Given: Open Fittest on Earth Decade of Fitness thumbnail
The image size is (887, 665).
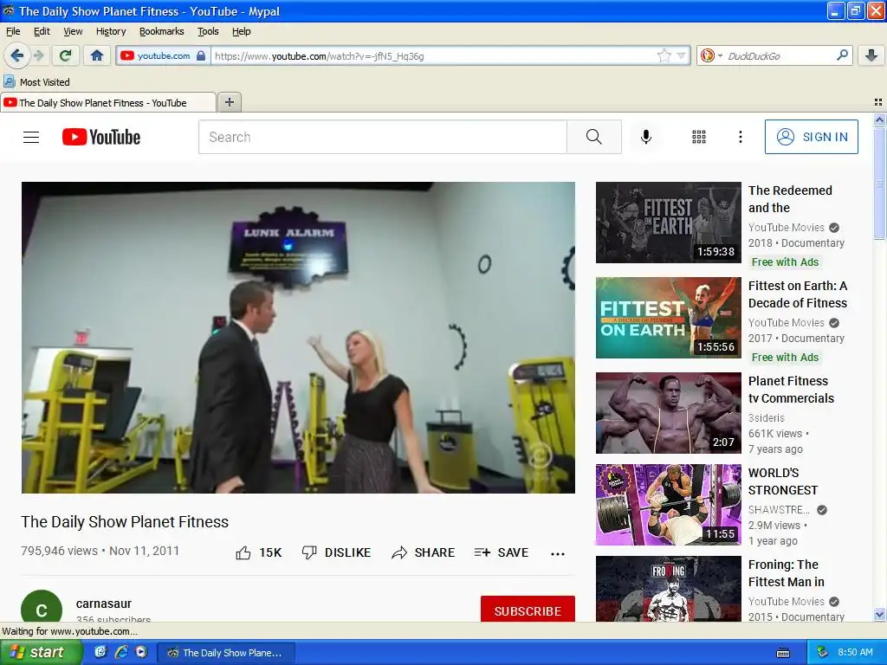Looking at the screenshot, I should pyautogui.click(x=668, y=318).
